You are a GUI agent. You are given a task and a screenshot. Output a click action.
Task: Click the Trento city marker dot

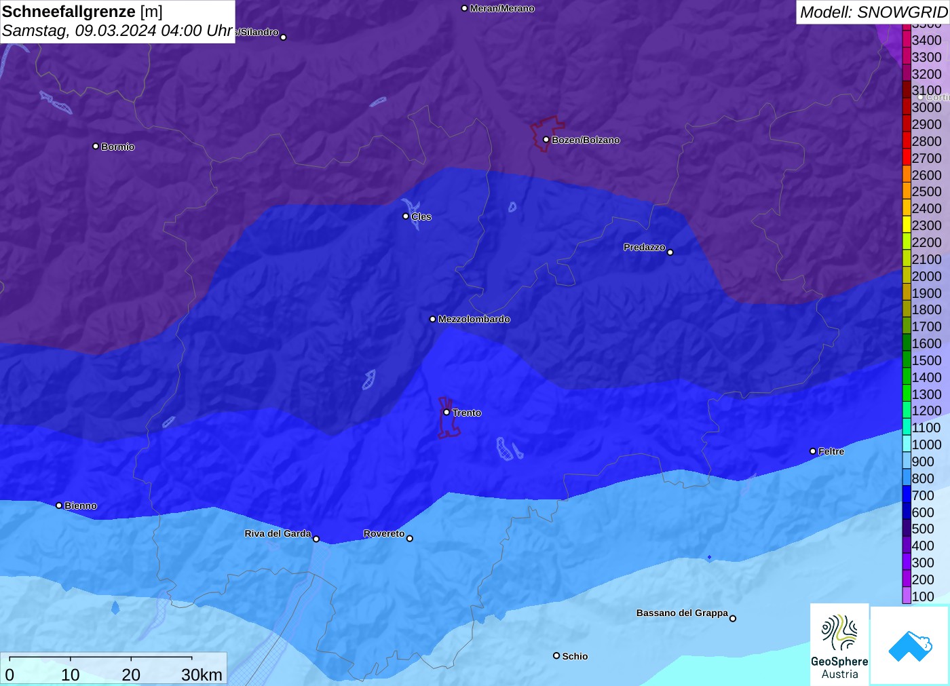tap(446, 412)
